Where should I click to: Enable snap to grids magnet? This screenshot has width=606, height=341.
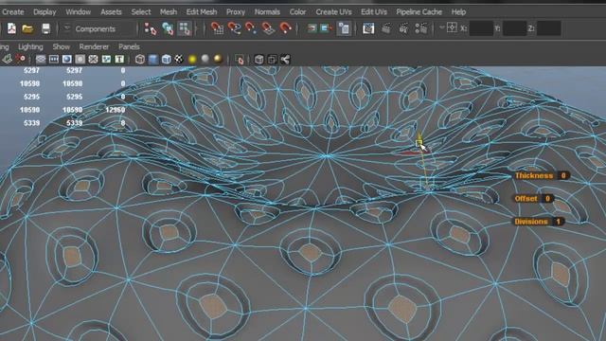point(217,28)
